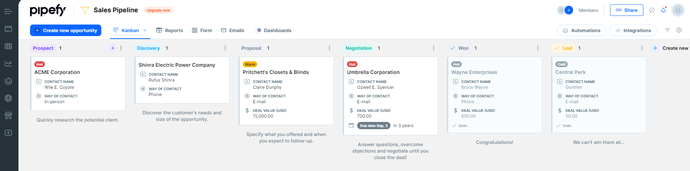Switch to the Form tab
This screenshot has height=171, width=690.
(x=202, y=30)
